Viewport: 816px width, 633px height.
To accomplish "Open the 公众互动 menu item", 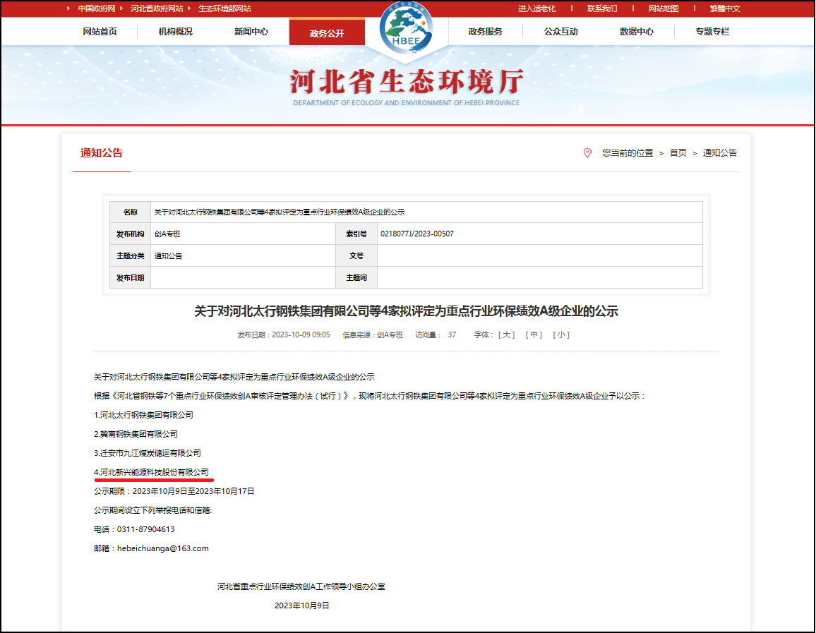I will click(x=561, y=32).
